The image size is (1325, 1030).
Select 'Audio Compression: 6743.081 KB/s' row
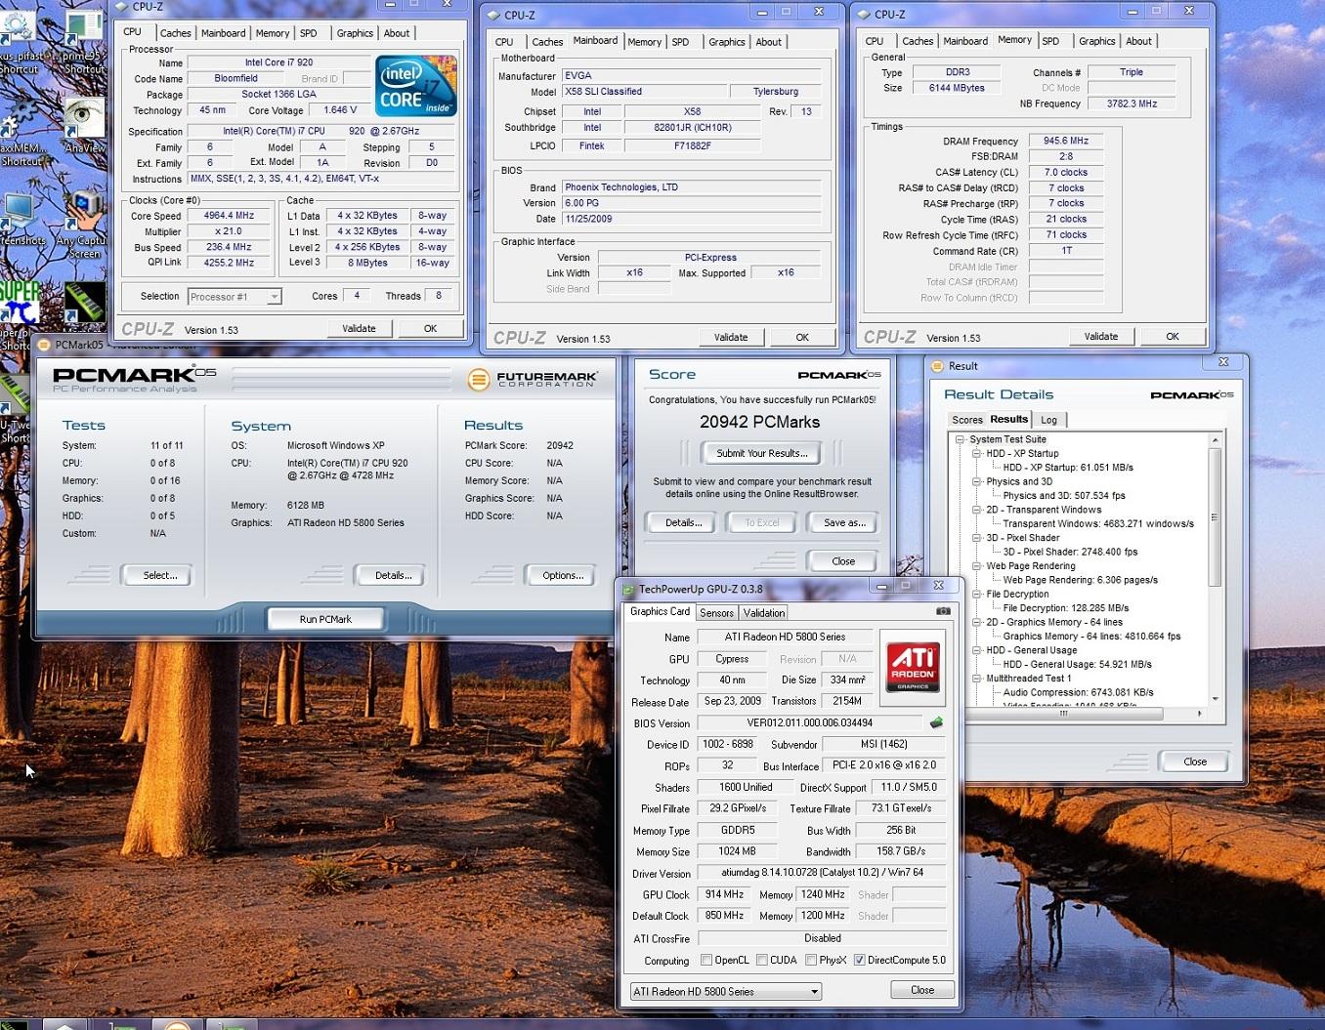[1078, 692]
